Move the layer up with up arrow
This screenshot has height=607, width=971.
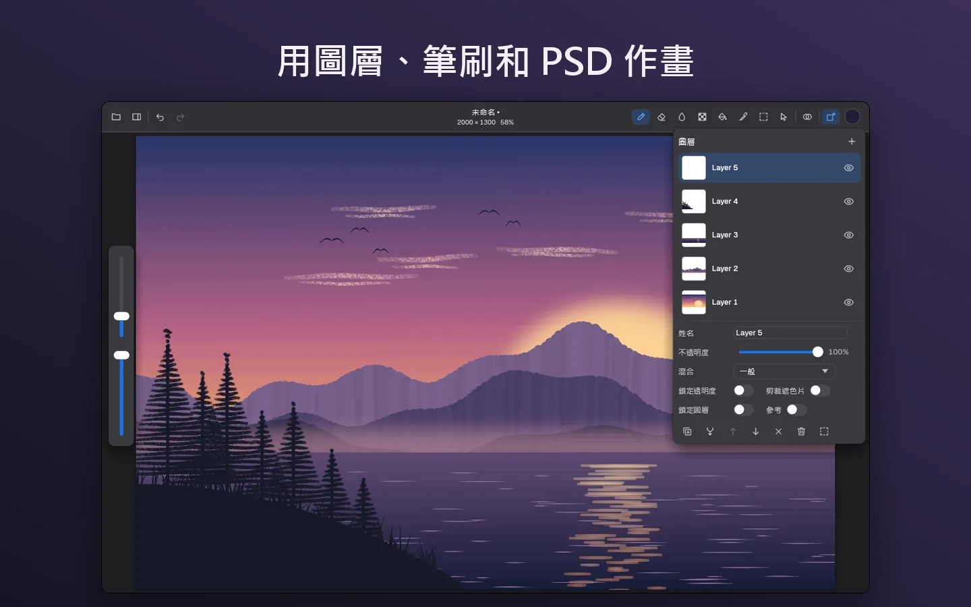click(733, 432)
